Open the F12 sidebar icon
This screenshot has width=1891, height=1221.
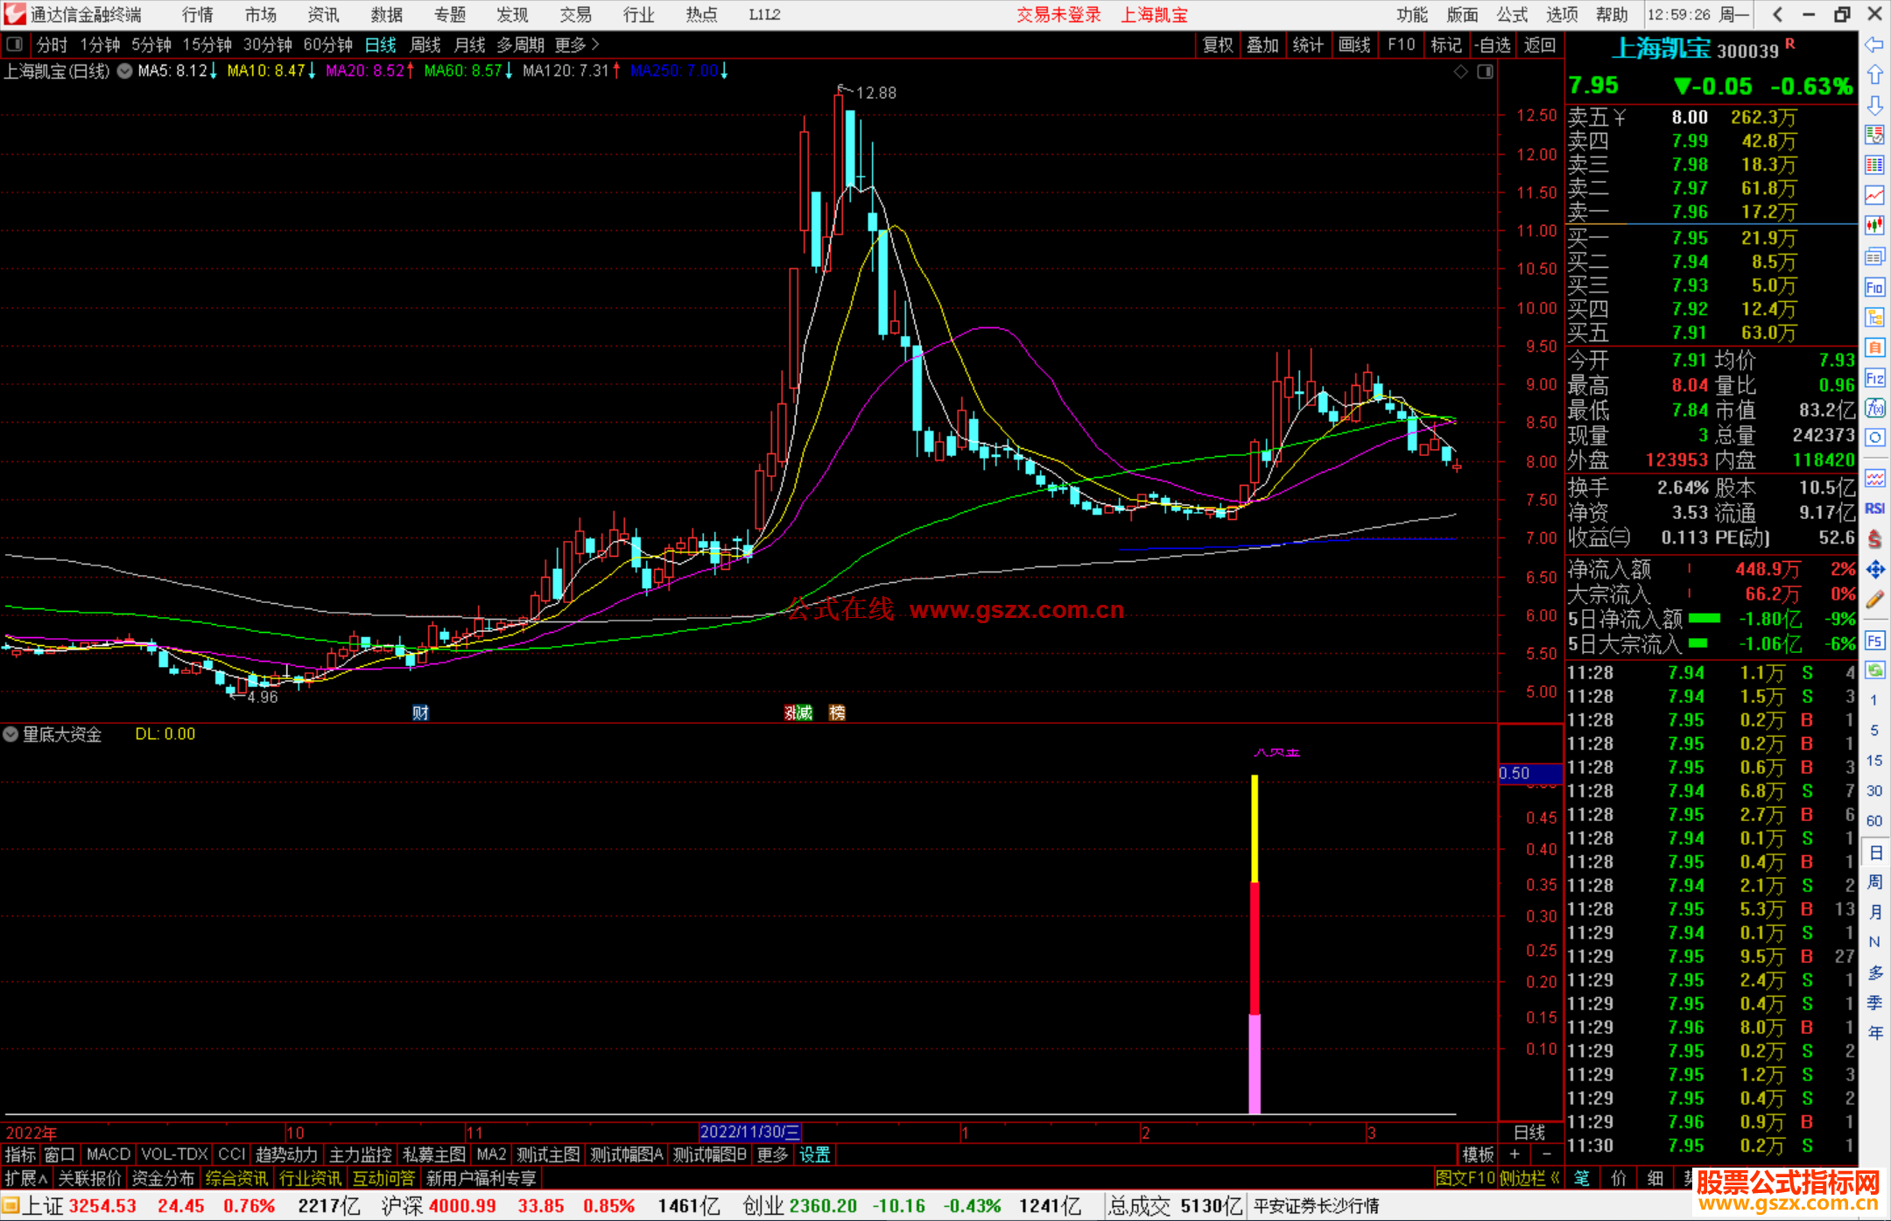pos(1874,378)
